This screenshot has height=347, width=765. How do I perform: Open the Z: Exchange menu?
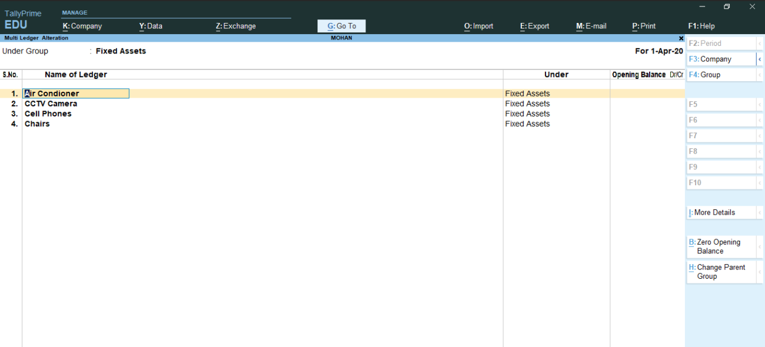[235, 26]
